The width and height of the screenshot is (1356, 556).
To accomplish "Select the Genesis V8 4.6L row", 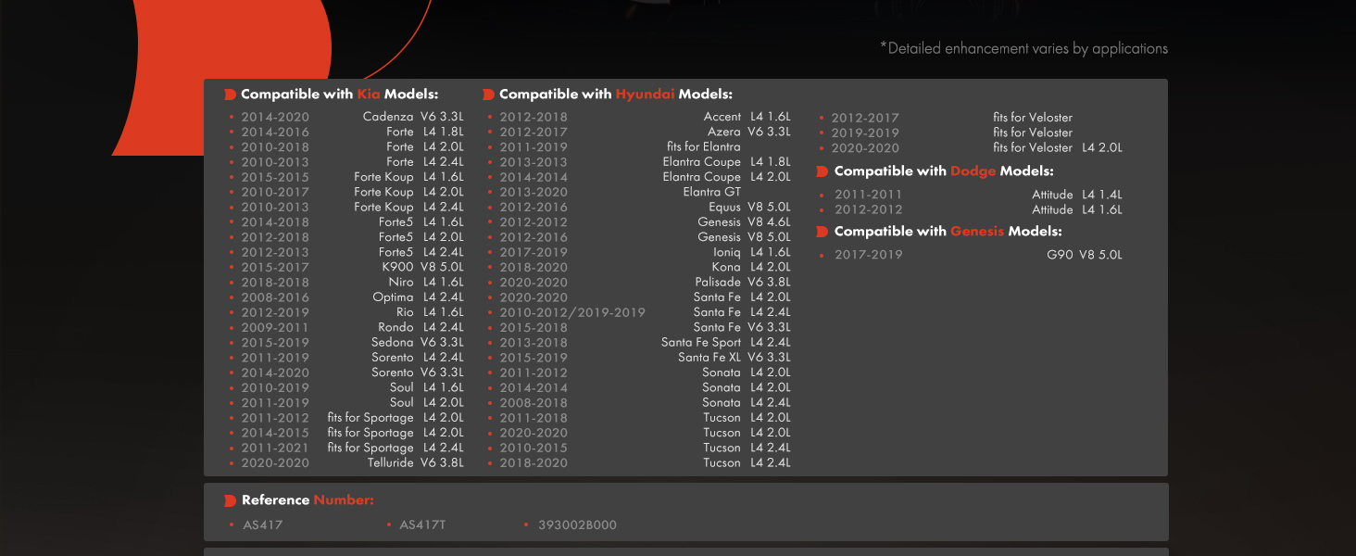I will [x=639, y=221].
